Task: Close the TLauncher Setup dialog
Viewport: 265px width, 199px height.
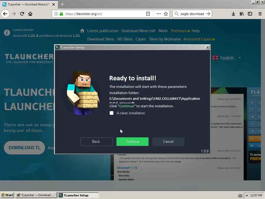Action: tap(208, 47)
